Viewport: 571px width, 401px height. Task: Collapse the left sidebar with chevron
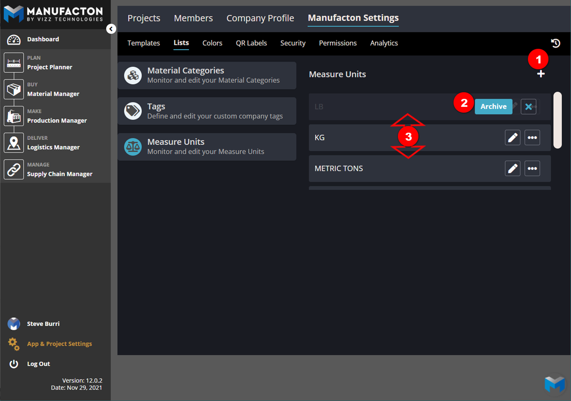111,29
